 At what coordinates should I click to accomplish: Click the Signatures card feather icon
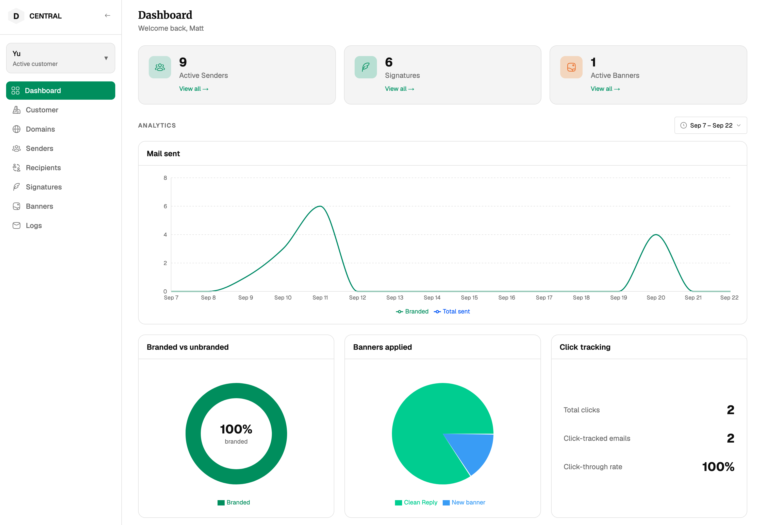pos(366,67)
